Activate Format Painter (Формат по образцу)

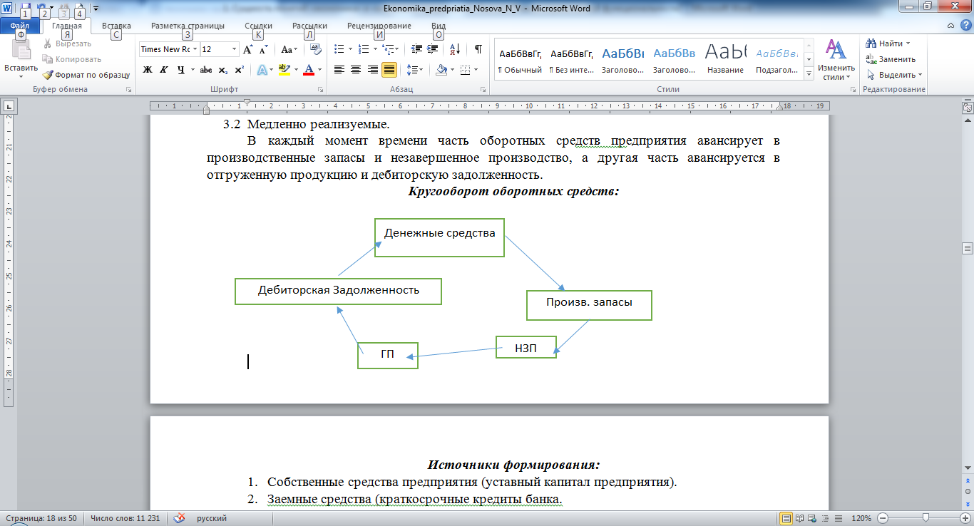coord(86,74)
